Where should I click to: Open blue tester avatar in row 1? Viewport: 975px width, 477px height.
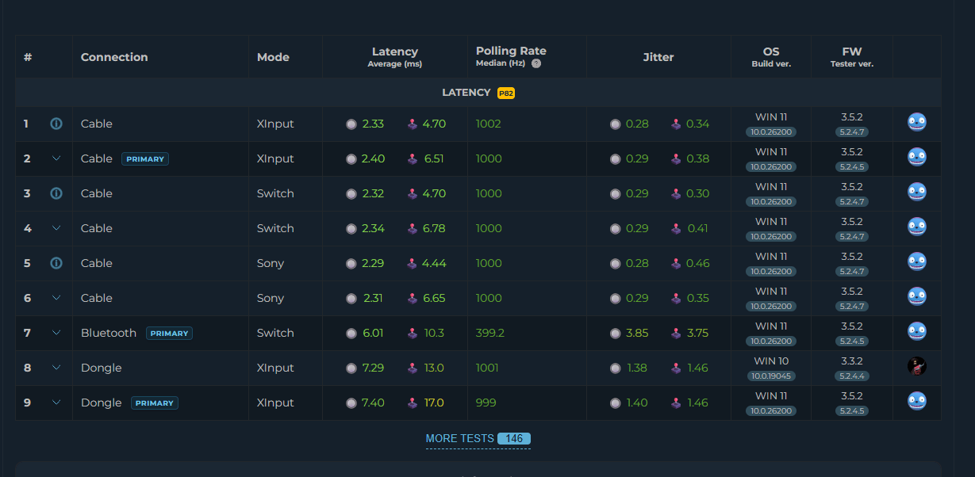(917, 122)
